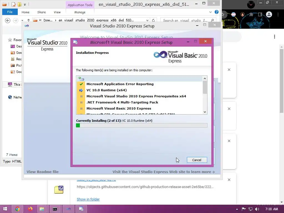
Task: Switch to View ribbon tab in Explorer
Action: pos(57,12)
